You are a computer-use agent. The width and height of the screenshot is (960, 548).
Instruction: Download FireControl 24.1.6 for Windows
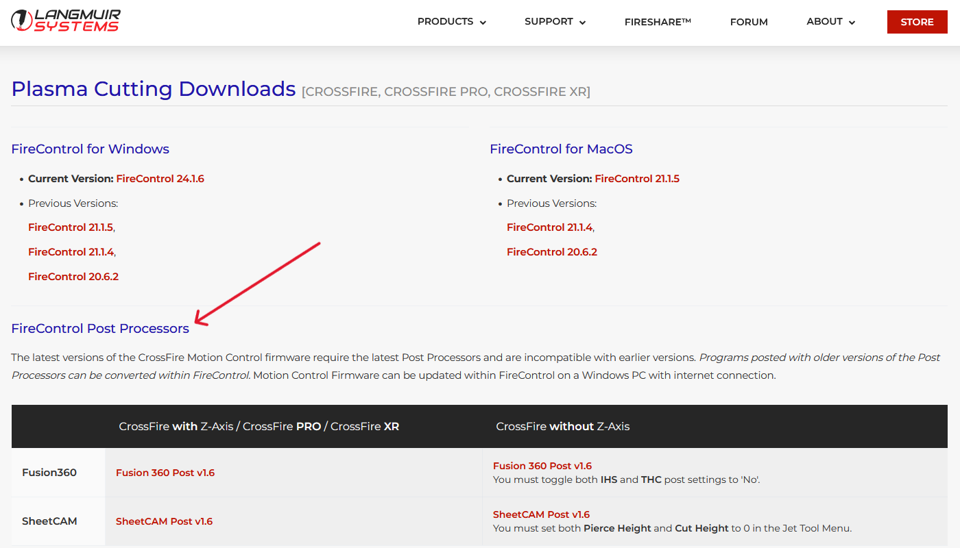(160, 179)
